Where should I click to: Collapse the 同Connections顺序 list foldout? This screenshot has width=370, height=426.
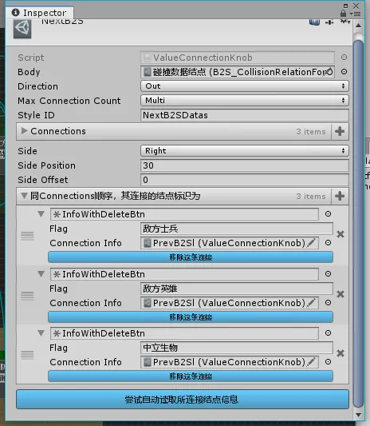[24, 196]
